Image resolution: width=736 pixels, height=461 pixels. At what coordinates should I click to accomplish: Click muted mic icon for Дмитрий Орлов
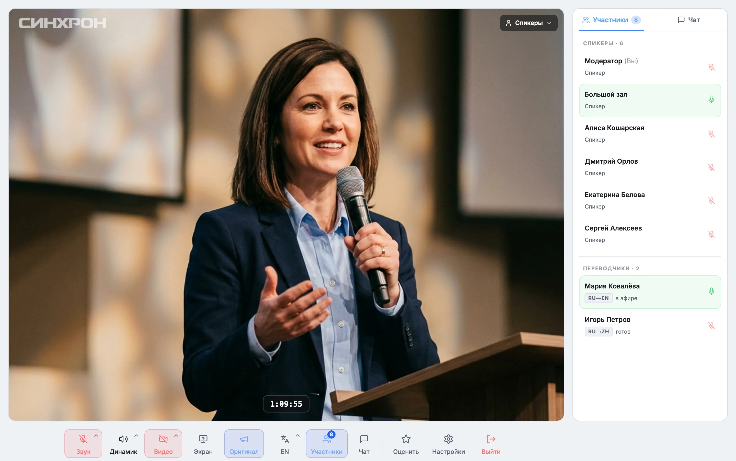(711, 167)
